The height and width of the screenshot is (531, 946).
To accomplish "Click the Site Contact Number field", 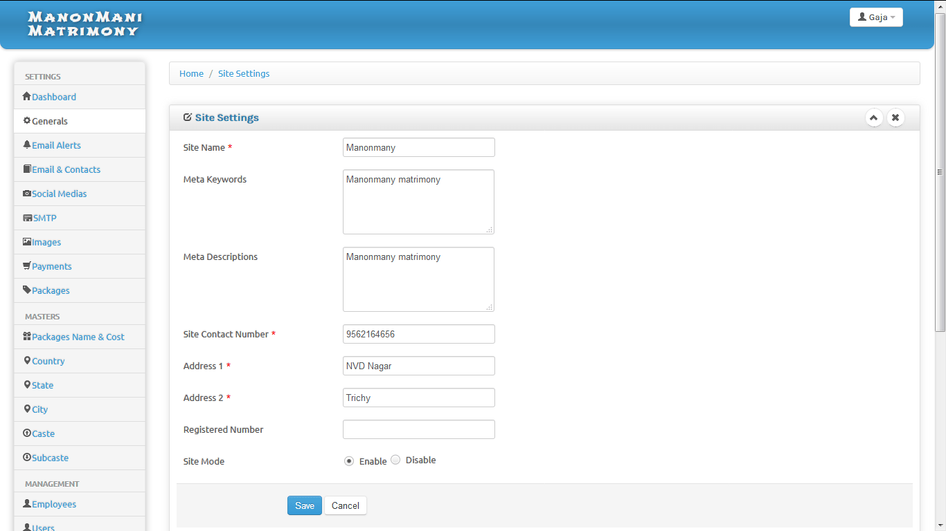I will 419,334.
